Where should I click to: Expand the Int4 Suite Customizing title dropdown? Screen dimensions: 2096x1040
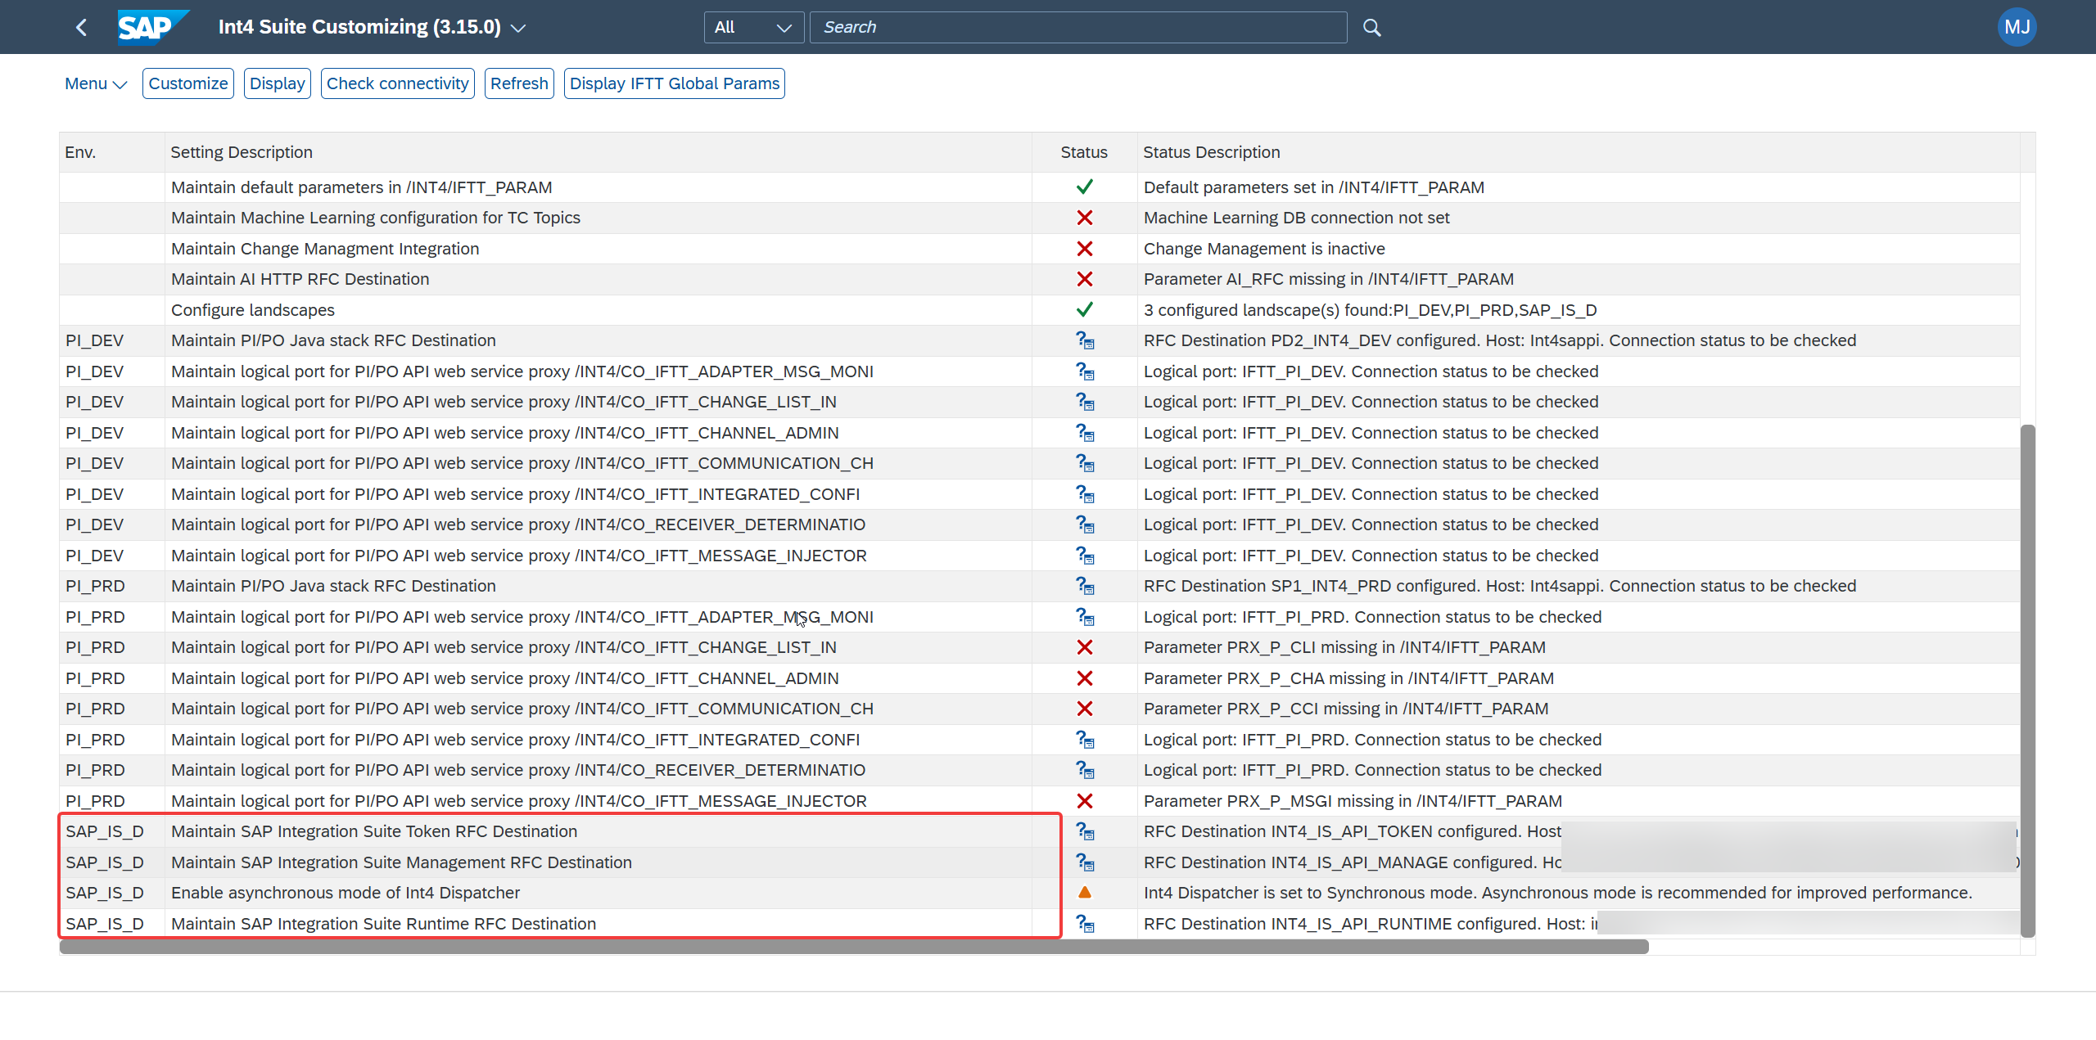click(518, 28)
